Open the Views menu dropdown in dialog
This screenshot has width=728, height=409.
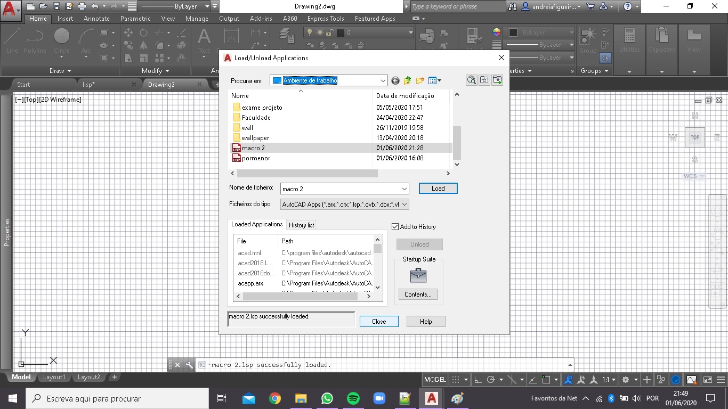(x=435, y=80)
